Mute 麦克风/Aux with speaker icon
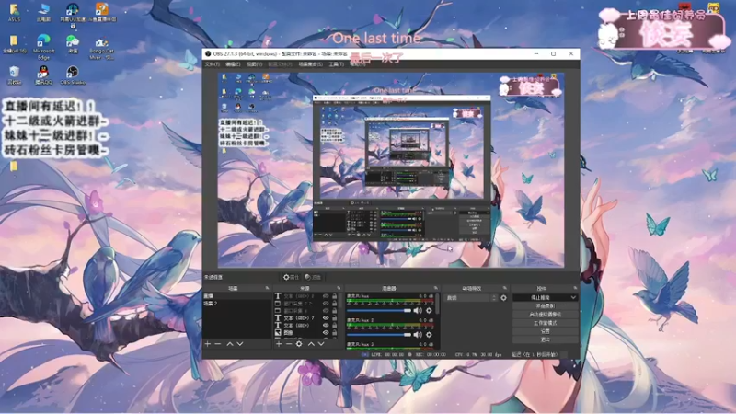The height and width of the screenshot is (414, 736). point(418,310)
